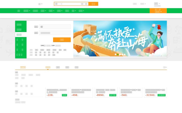Open the category dropdown inside the header search box

point(58,4)
